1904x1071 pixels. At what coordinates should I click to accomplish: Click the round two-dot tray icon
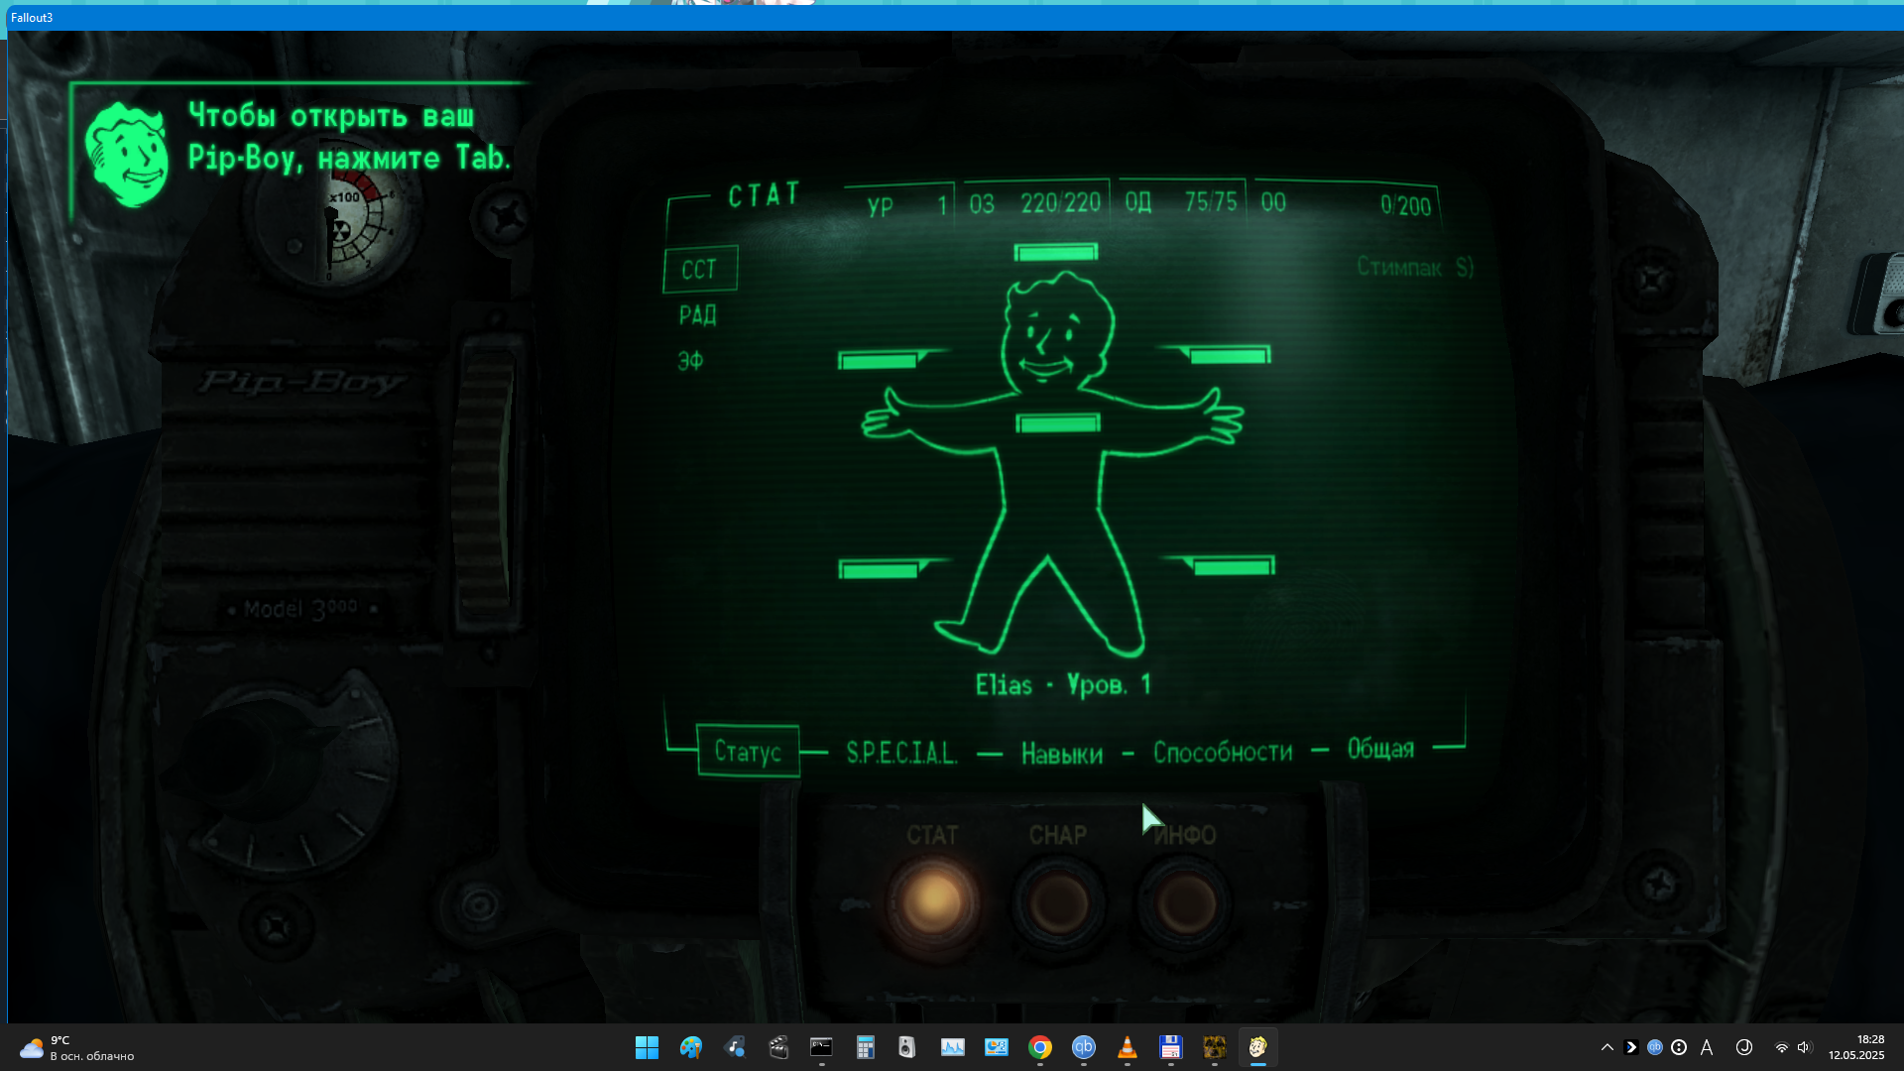[1679, 1047]
